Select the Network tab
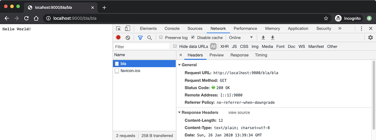The height and width of the screenshot is (140, 376). [x=218, y=29]
